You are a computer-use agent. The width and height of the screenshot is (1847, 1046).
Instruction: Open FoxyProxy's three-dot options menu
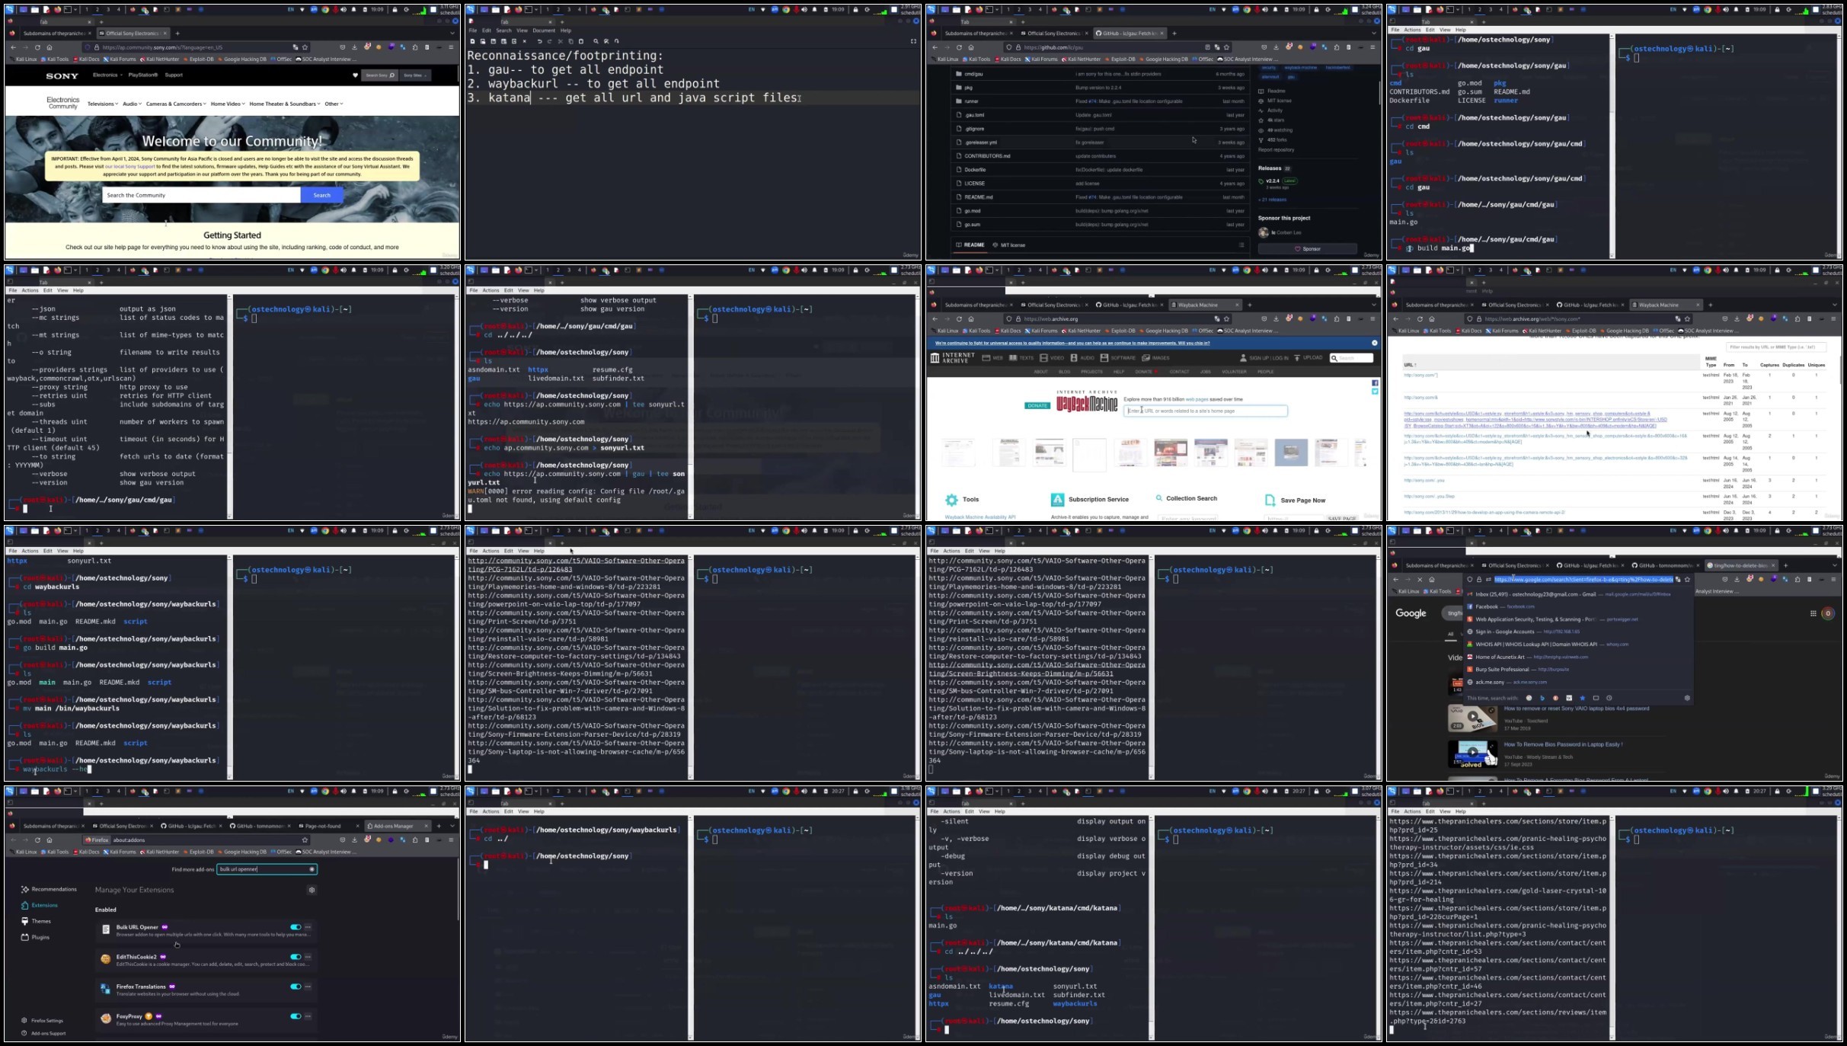308,1016
